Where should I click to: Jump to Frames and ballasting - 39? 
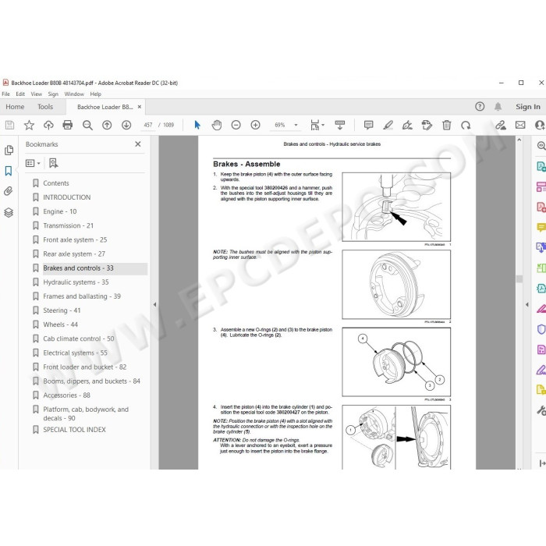82,296
